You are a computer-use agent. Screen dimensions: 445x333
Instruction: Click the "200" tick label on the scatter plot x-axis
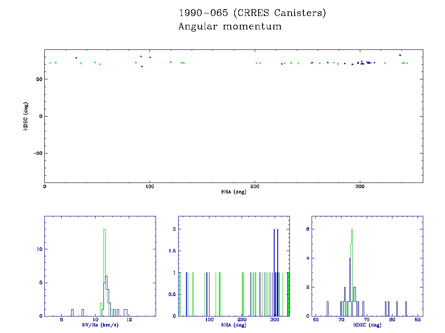[255, 187]
